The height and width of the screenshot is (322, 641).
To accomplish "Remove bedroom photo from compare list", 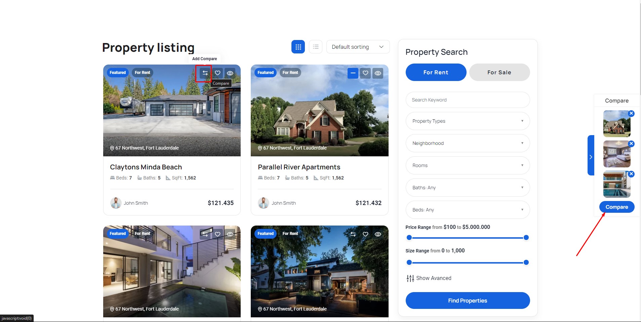I will [631, 144].
